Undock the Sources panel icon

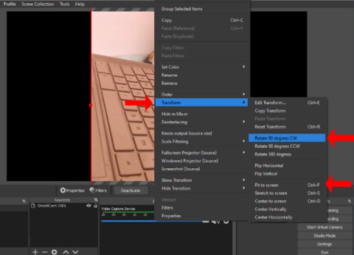coord(96,200)
